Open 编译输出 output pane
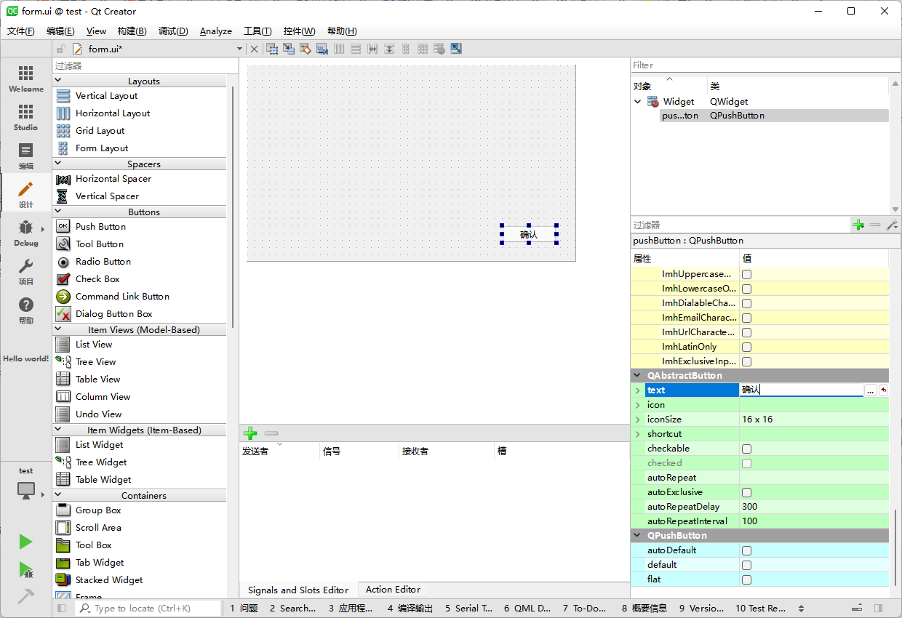This screenshot has width=902, height=618. [410, 609]
